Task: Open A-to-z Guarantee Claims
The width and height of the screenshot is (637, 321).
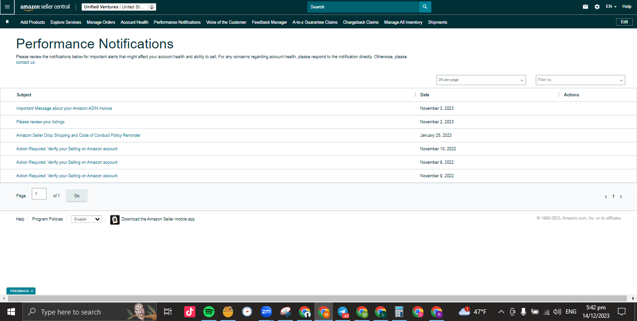Action: [315, 22]
